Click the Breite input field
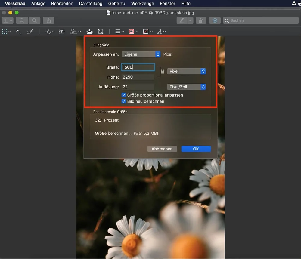The height and width of the screenshot is (259, 301). click(x=138, y=67)
